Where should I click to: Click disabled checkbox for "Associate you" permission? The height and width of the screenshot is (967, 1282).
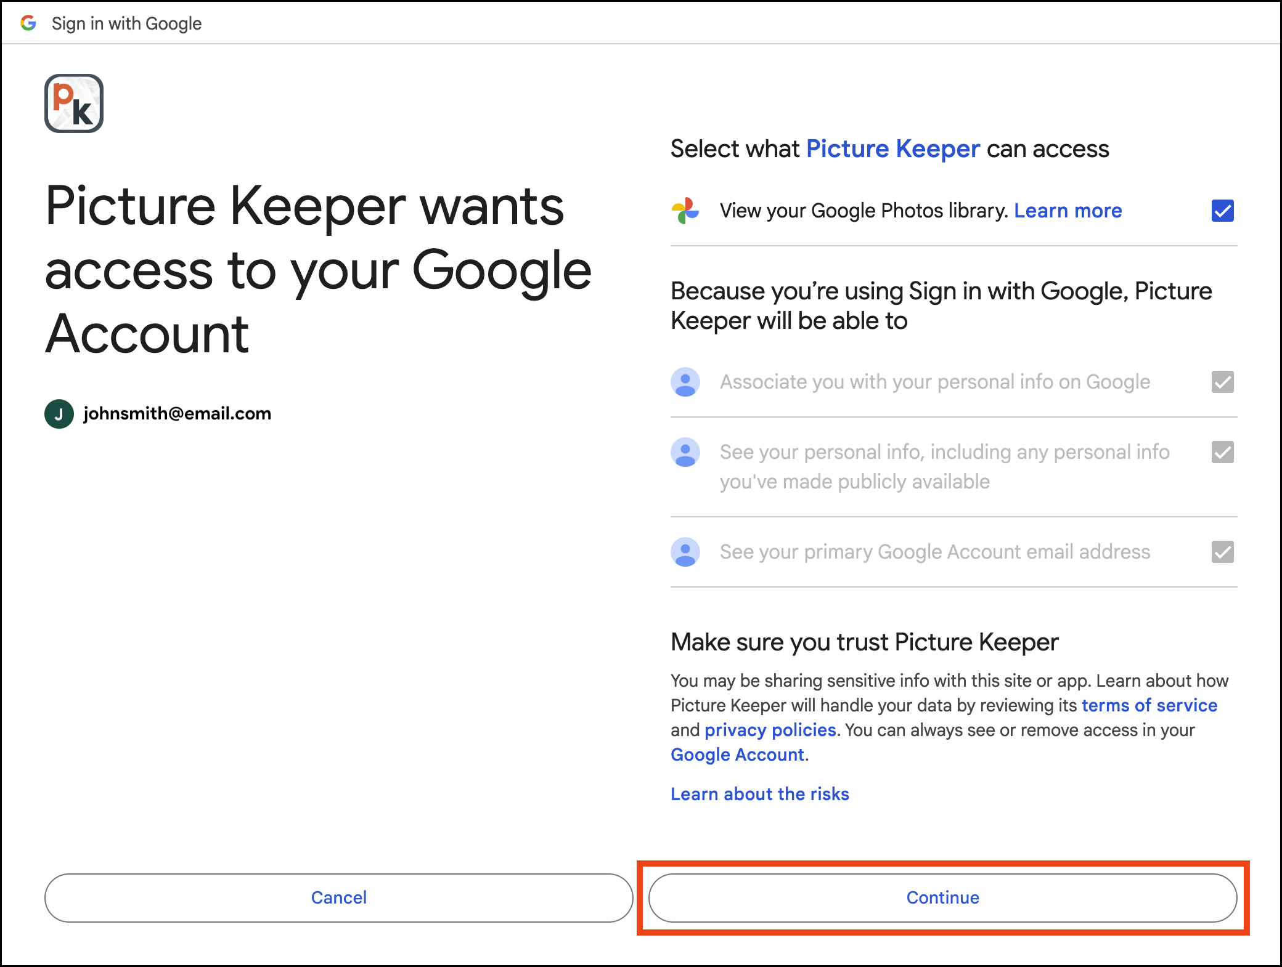tap(1222, 382)
